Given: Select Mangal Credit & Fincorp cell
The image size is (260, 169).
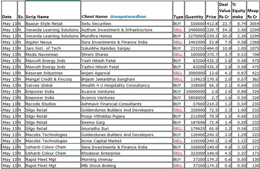Looking at the screenshot, I should click(53, 79).
